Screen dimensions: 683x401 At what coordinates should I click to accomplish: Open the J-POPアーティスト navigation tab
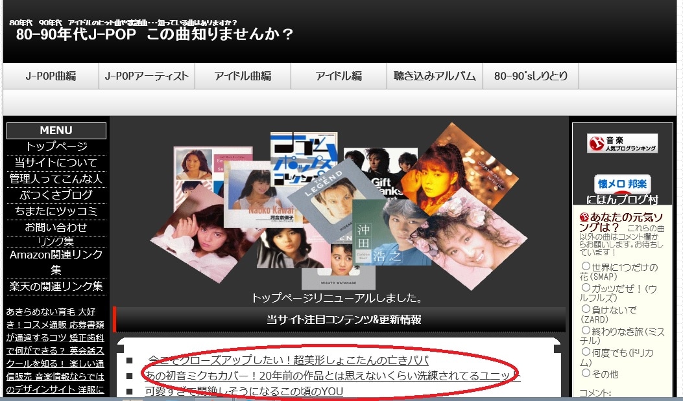tap(147, 76)
